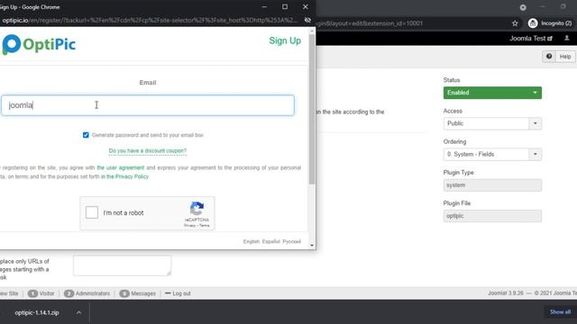Viewport: 577px width, 324px height.
Task: Open the discount coupon link
Action: pyautogui.click(x=148, y=150)
